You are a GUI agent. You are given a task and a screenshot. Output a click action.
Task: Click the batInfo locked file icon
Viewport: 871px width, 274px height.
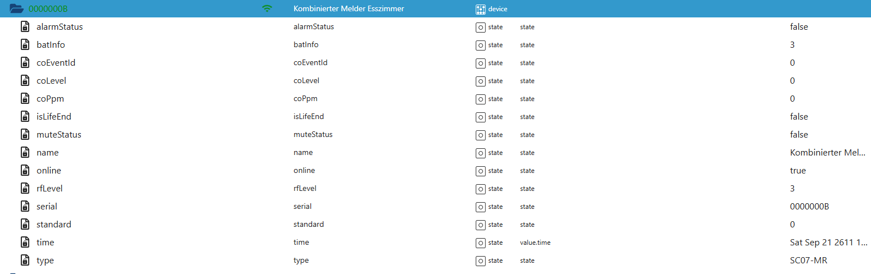tap(25, 45)
